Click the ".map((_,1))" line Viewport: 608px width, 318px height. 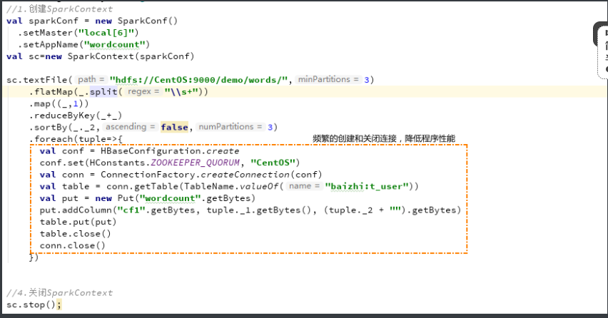point(59,104)
